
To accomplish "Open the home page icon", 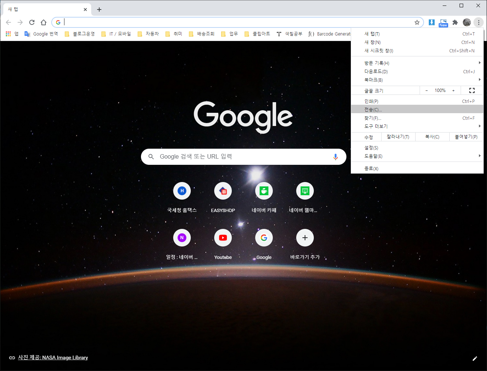I will (44, 22).
